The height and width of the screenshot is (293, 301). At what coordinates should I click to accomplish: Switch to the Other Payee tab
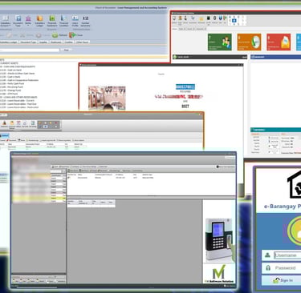(82, 42)
